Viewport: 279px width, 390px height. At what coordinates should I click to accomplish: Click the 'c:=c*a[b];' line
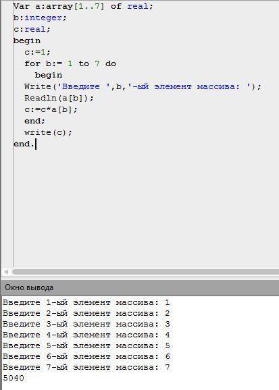(x=51, y=109)
